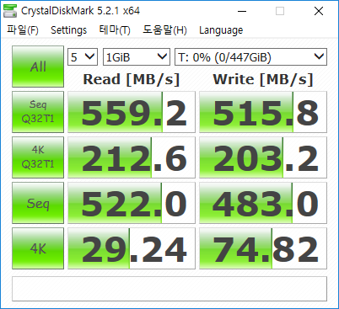The width and height of the screenshot is (339, 309).
Task: Click the CrystalDiskMark app icon in title bar
Action: 10,11
